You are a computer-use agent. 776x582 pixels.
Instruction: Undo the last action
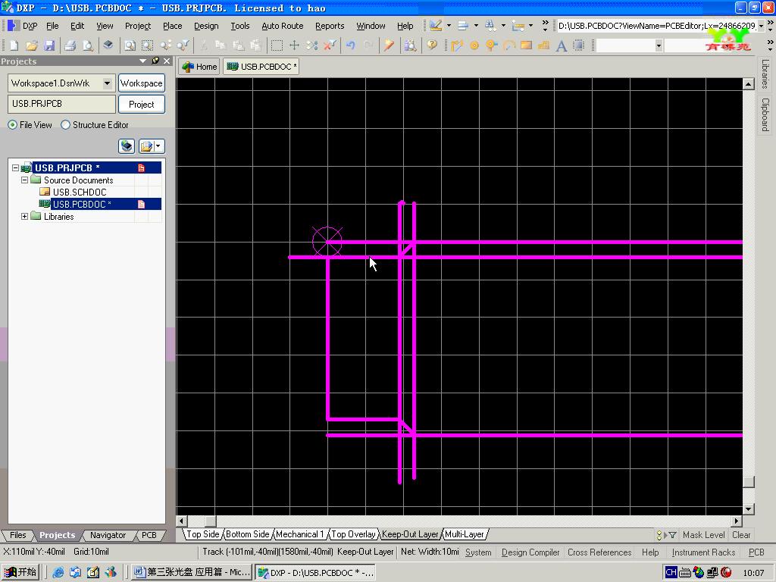[350, 45]
